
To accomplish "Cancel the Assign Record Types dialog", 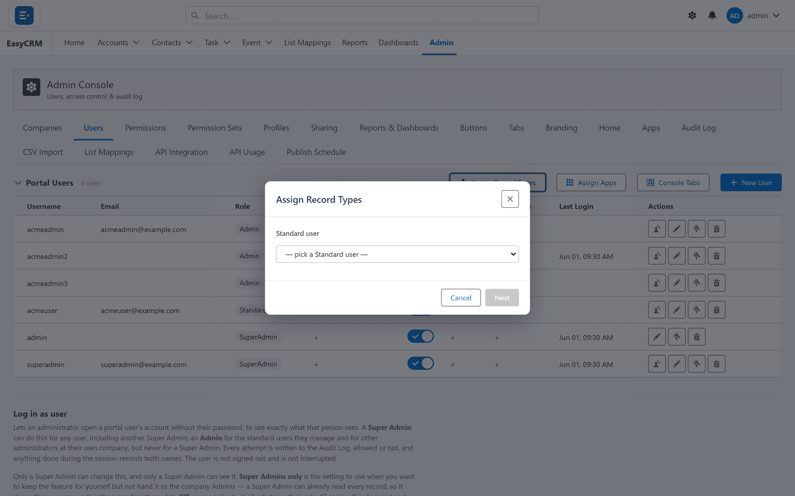I will (x=461, y=298).
